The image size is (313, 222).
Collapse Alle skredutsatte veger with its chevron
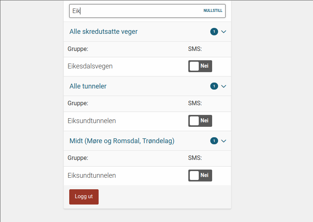click(x=224, y=32)
